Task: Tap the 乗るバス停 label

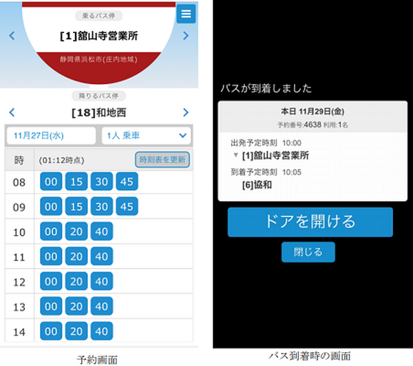Action: click(98, 16)
